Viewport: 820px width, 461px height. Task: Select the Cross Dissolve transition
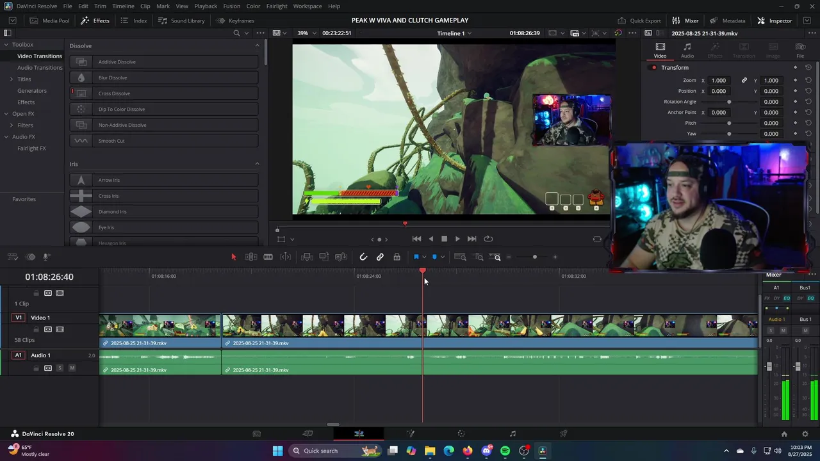pos(164,93)
